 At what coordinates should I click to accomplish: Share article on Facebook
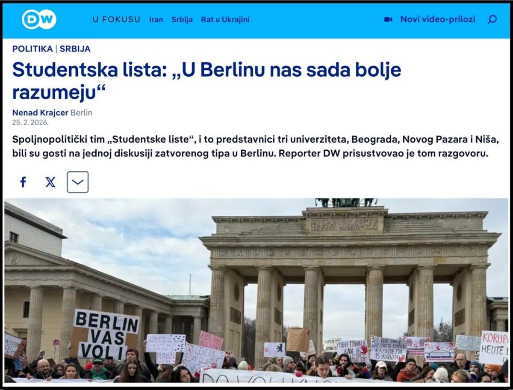(x=23, y=182)
